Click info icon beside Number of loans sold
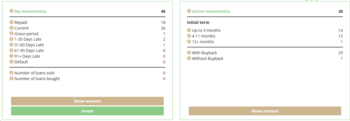This screenshot has width=350, height=121. 12,73
